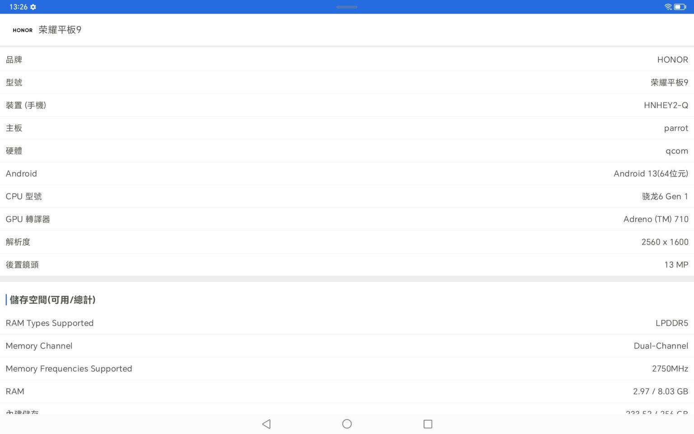
Task: Select the 型號 row
Action: (347, 82)
